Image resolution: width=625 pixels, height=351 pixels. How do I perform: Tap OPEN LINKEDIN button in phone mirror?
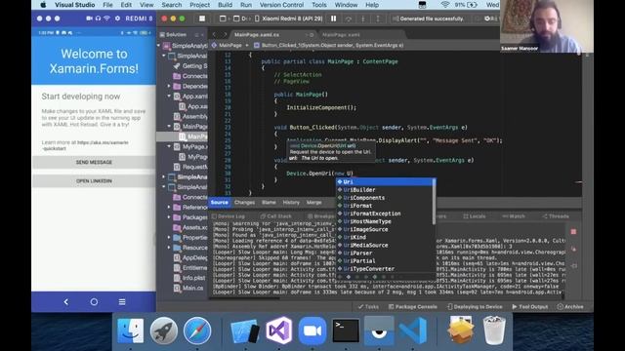pos(94,181)
